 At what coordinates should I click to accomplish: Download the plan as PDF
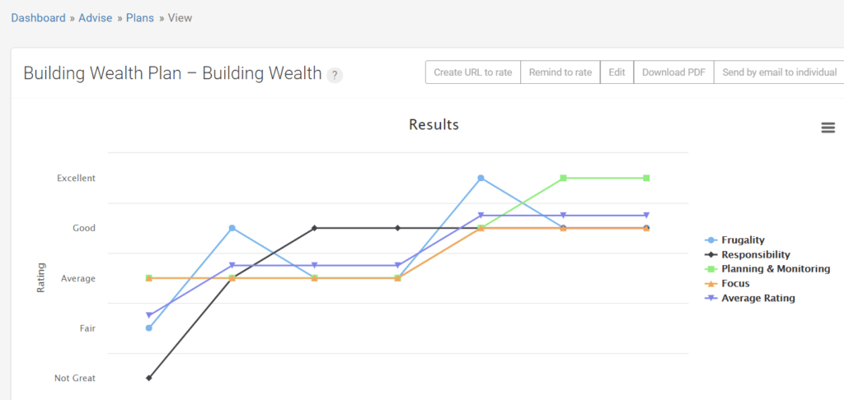pyautogui.click(x=673, y=72)
